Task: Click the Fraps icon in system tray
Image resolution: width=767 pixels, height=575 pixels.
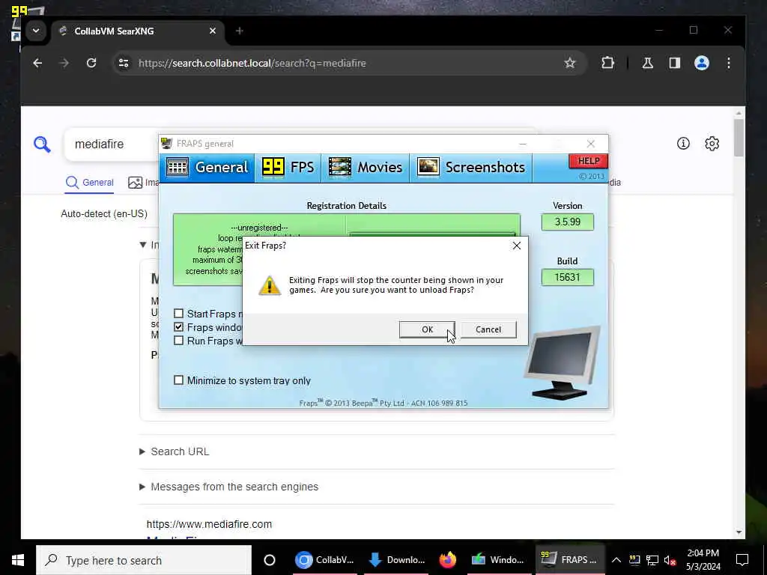Action: [x=634, y=560]
